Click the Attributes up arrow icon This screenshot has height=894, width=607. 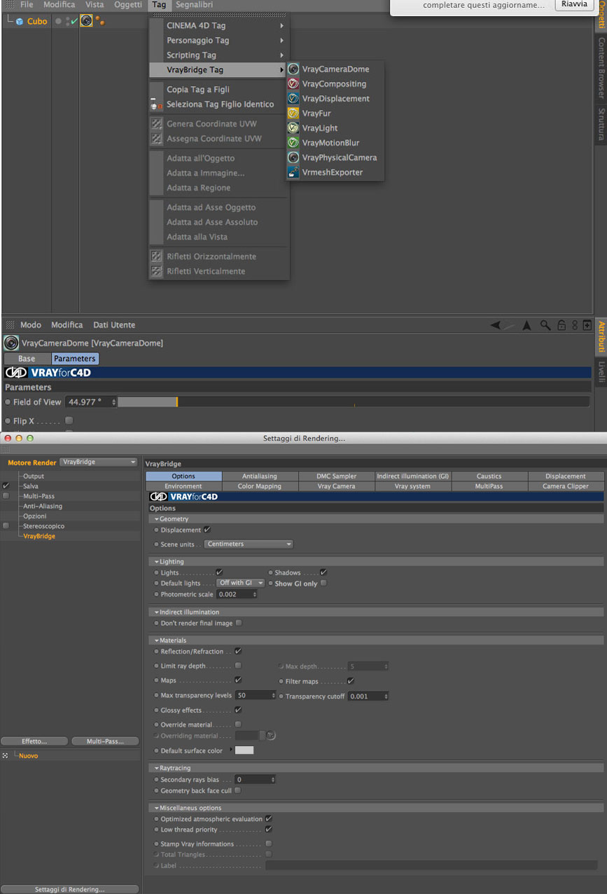pyautogui.click(x=526, y=325)
